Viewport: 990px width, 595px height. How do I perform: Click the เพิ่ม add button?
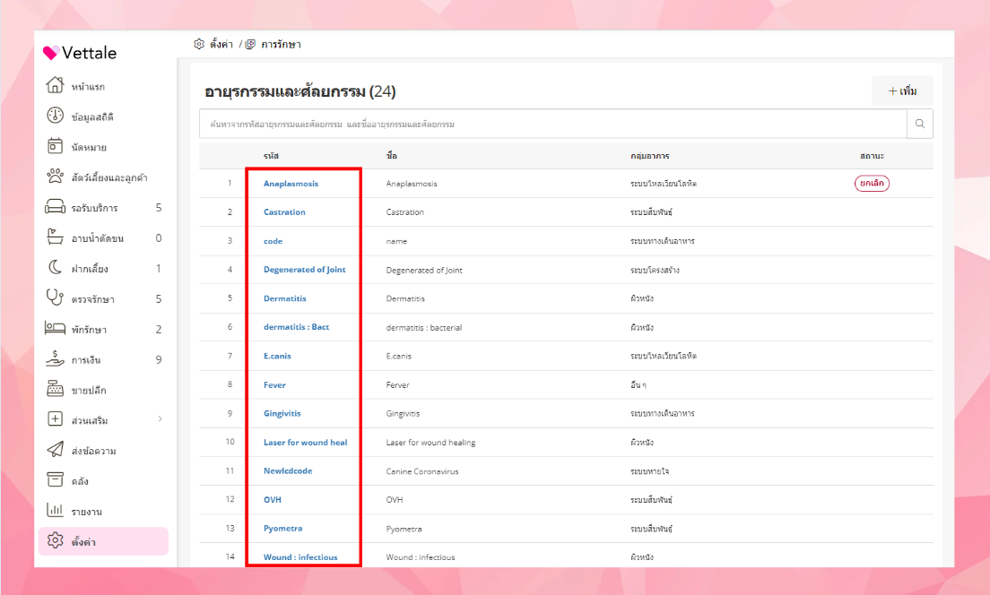902,91
